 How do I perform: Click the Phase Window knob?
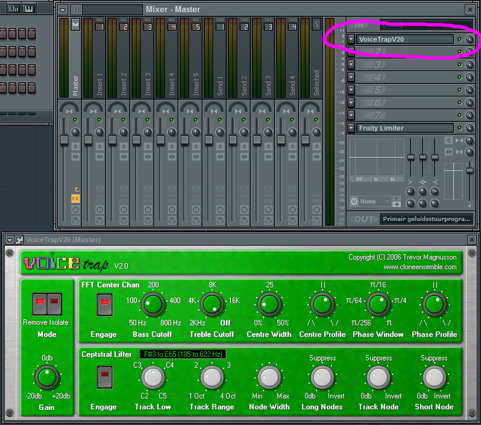click(378, 304)
